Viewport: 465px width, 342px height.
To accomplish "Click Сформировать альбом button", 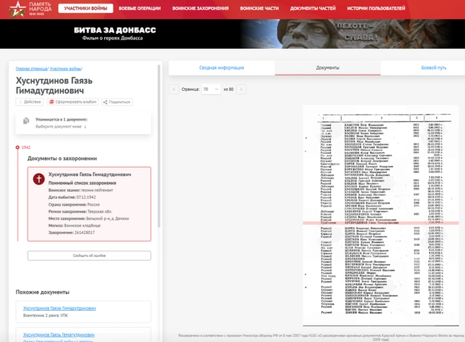I will tap(72, 102).
